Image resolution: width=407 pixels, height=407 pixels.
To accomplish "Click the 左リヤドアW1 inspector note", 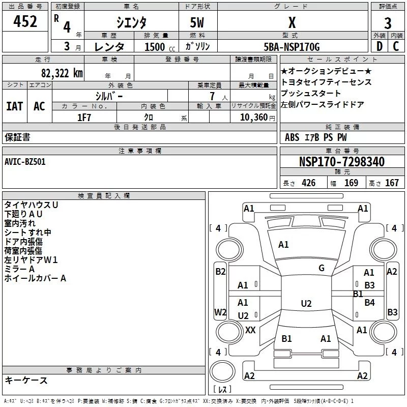I will click(x=31, y=260).
